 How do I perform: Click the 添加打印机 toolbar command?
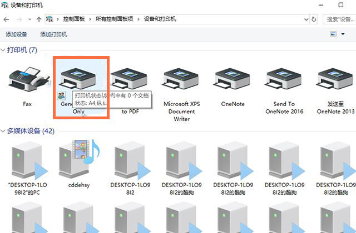tap(53, 34)
